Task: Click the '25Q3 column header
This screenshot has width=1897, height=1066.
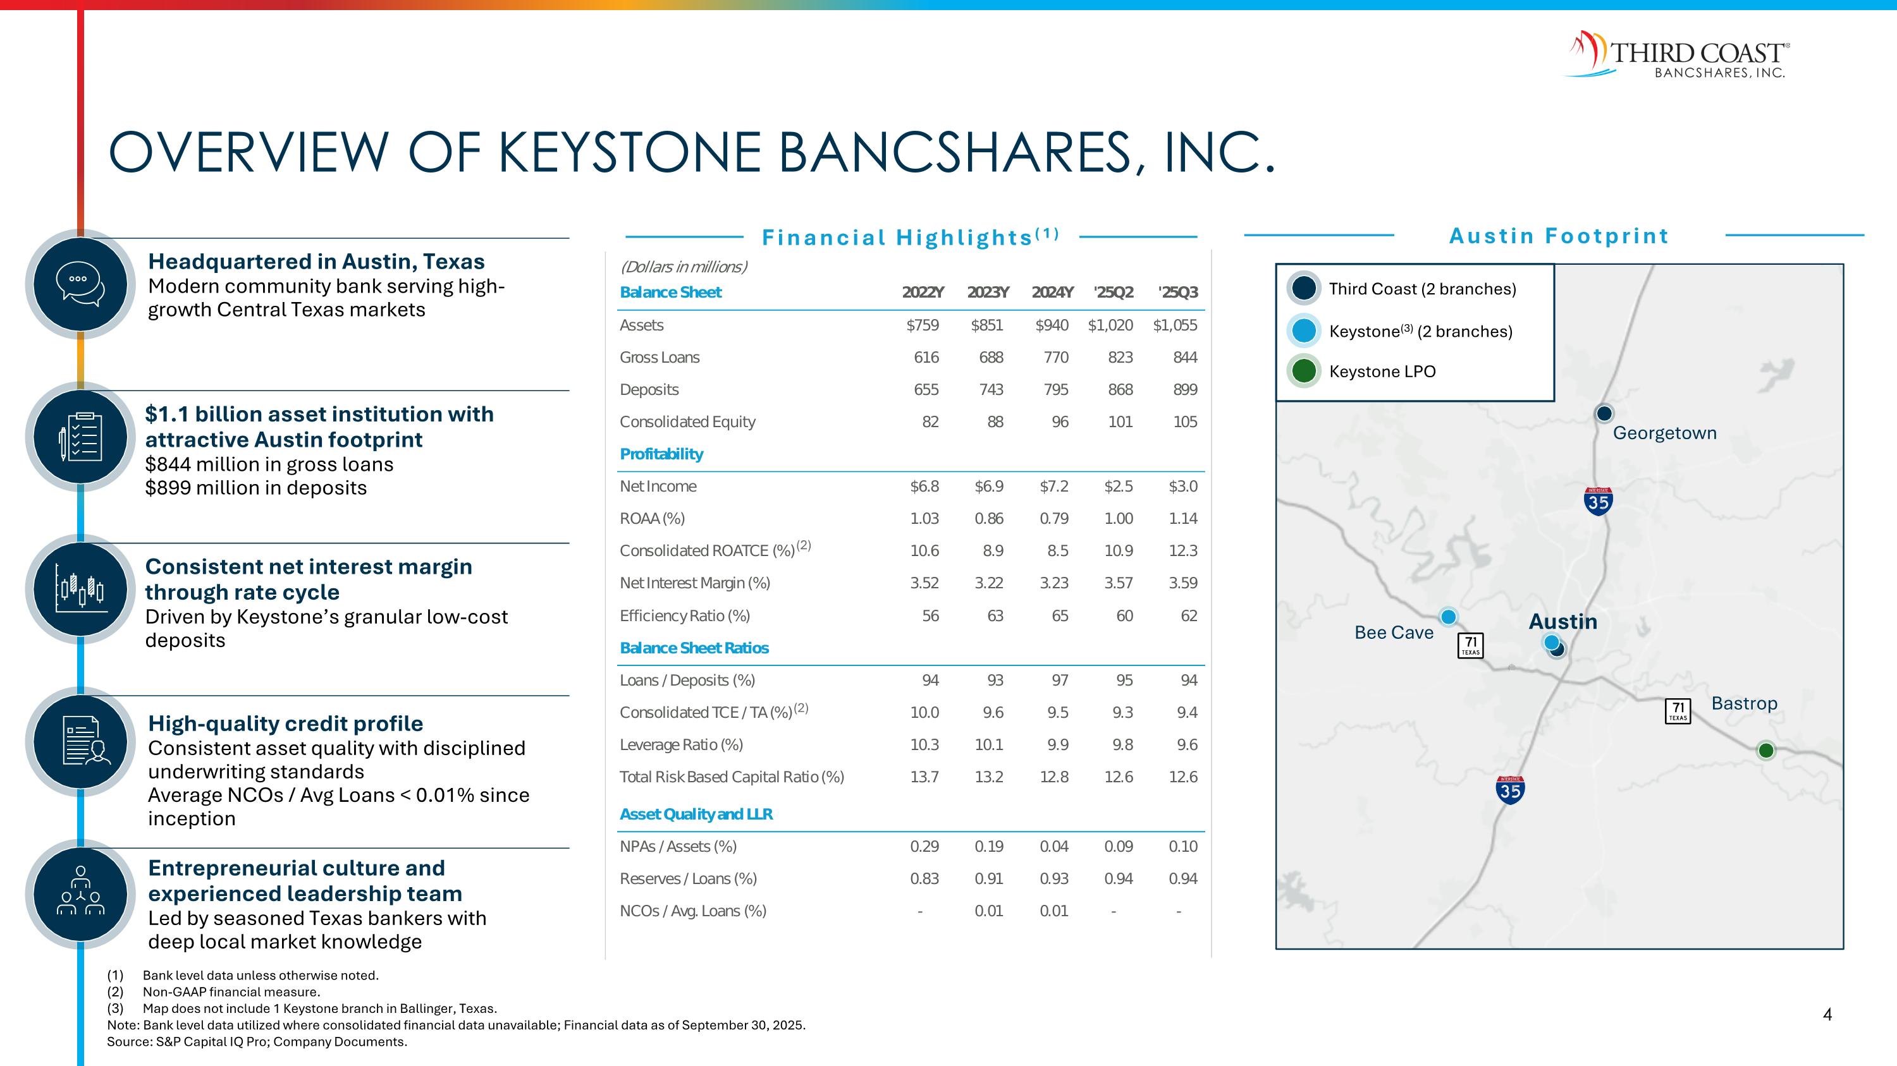Action: pos(1177,292)
